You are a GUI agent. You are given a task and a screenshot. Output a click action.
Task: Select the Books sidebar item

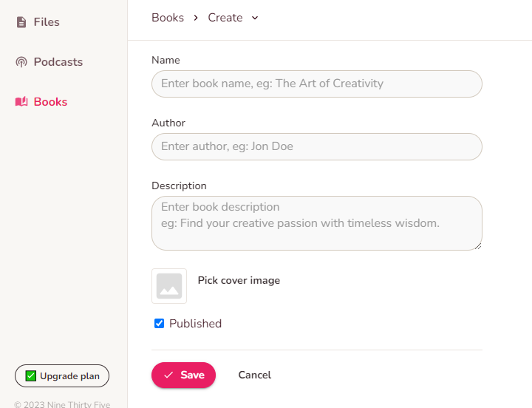pos(50,102)
